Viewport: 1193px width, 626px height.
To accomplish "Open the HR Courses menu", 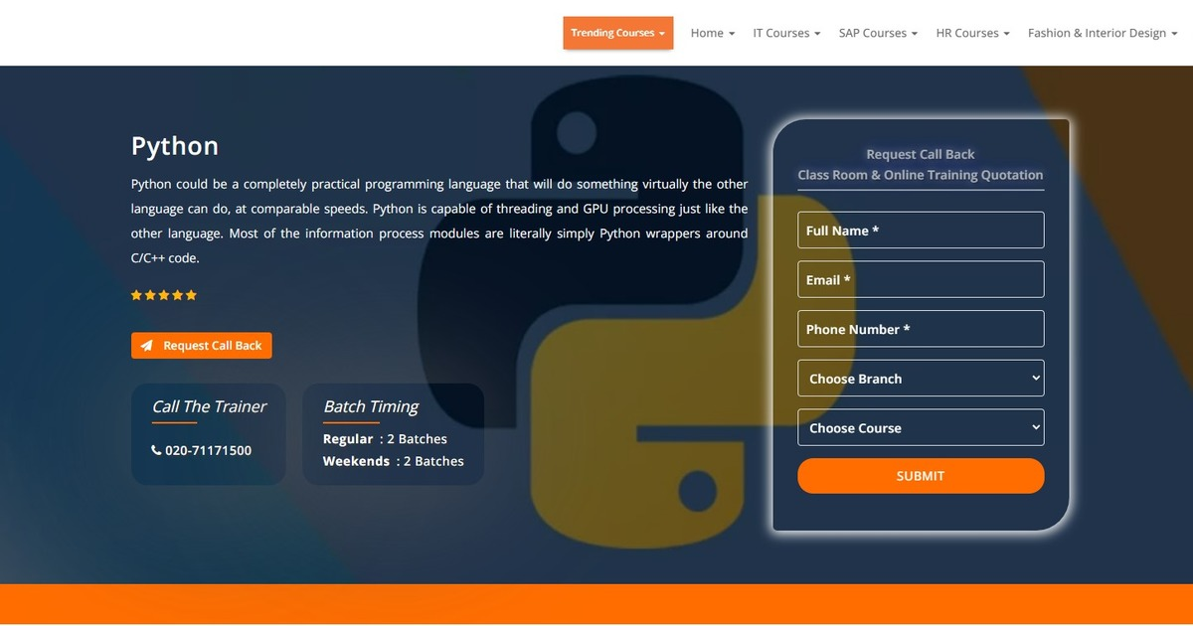I will 972,33.
